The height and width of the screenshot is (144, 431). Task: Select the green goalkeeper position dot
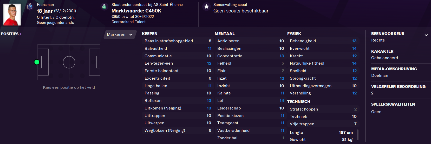point(37,62)
